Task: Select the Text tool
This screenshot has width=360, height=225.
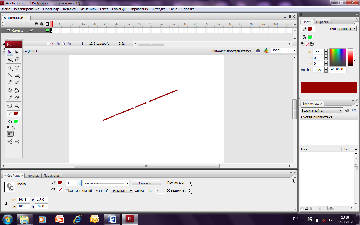Action: (x=17, y=68)
